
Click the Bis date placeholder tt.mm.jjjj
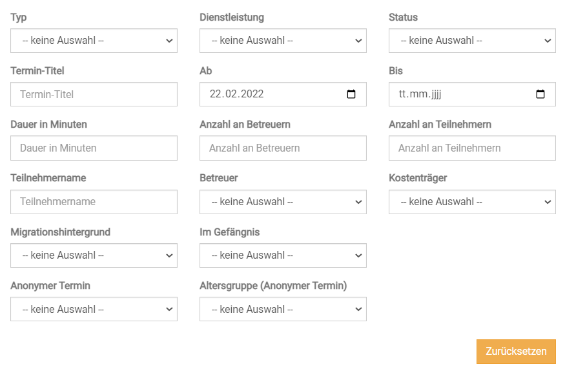[420, 94]
